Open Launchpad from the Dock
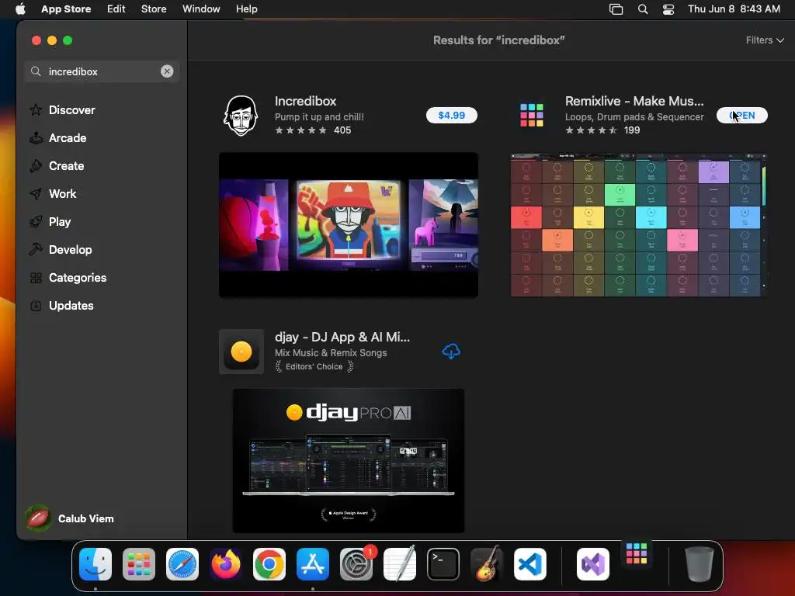The height and width of the screenshot is (596, 795). coord(139,564)
